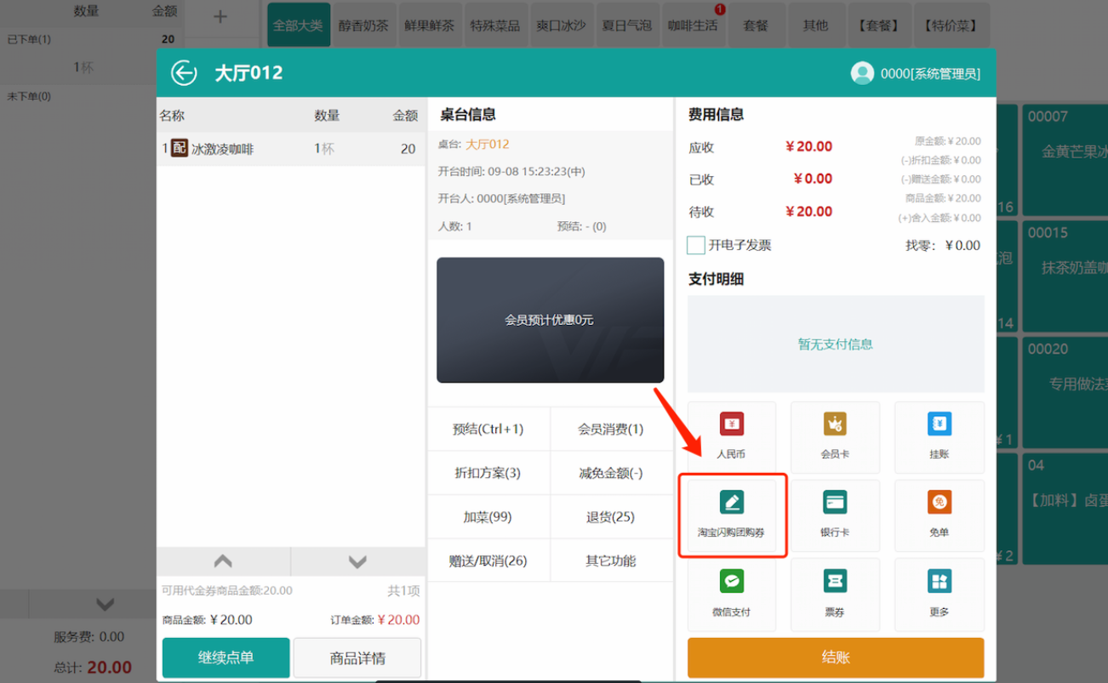Choose 会员卡 payment method
This screenshot has height=683, width=1108.
[x=835, y=437]
